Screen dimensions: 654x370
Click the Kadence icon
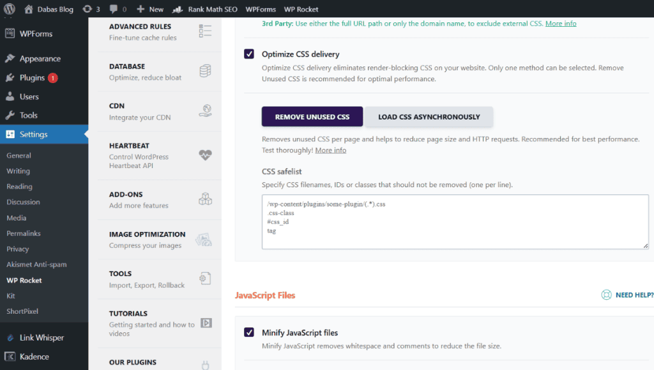click(x=10, y=356)
